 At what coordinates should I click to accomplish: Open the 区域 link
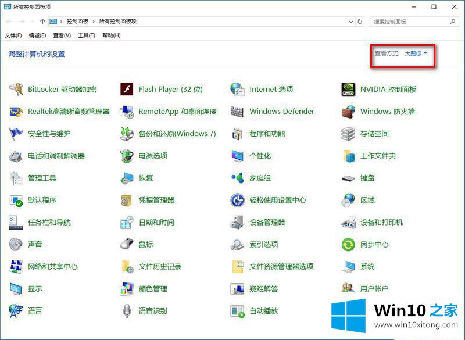pyautogui.click(x=367, y=200)
